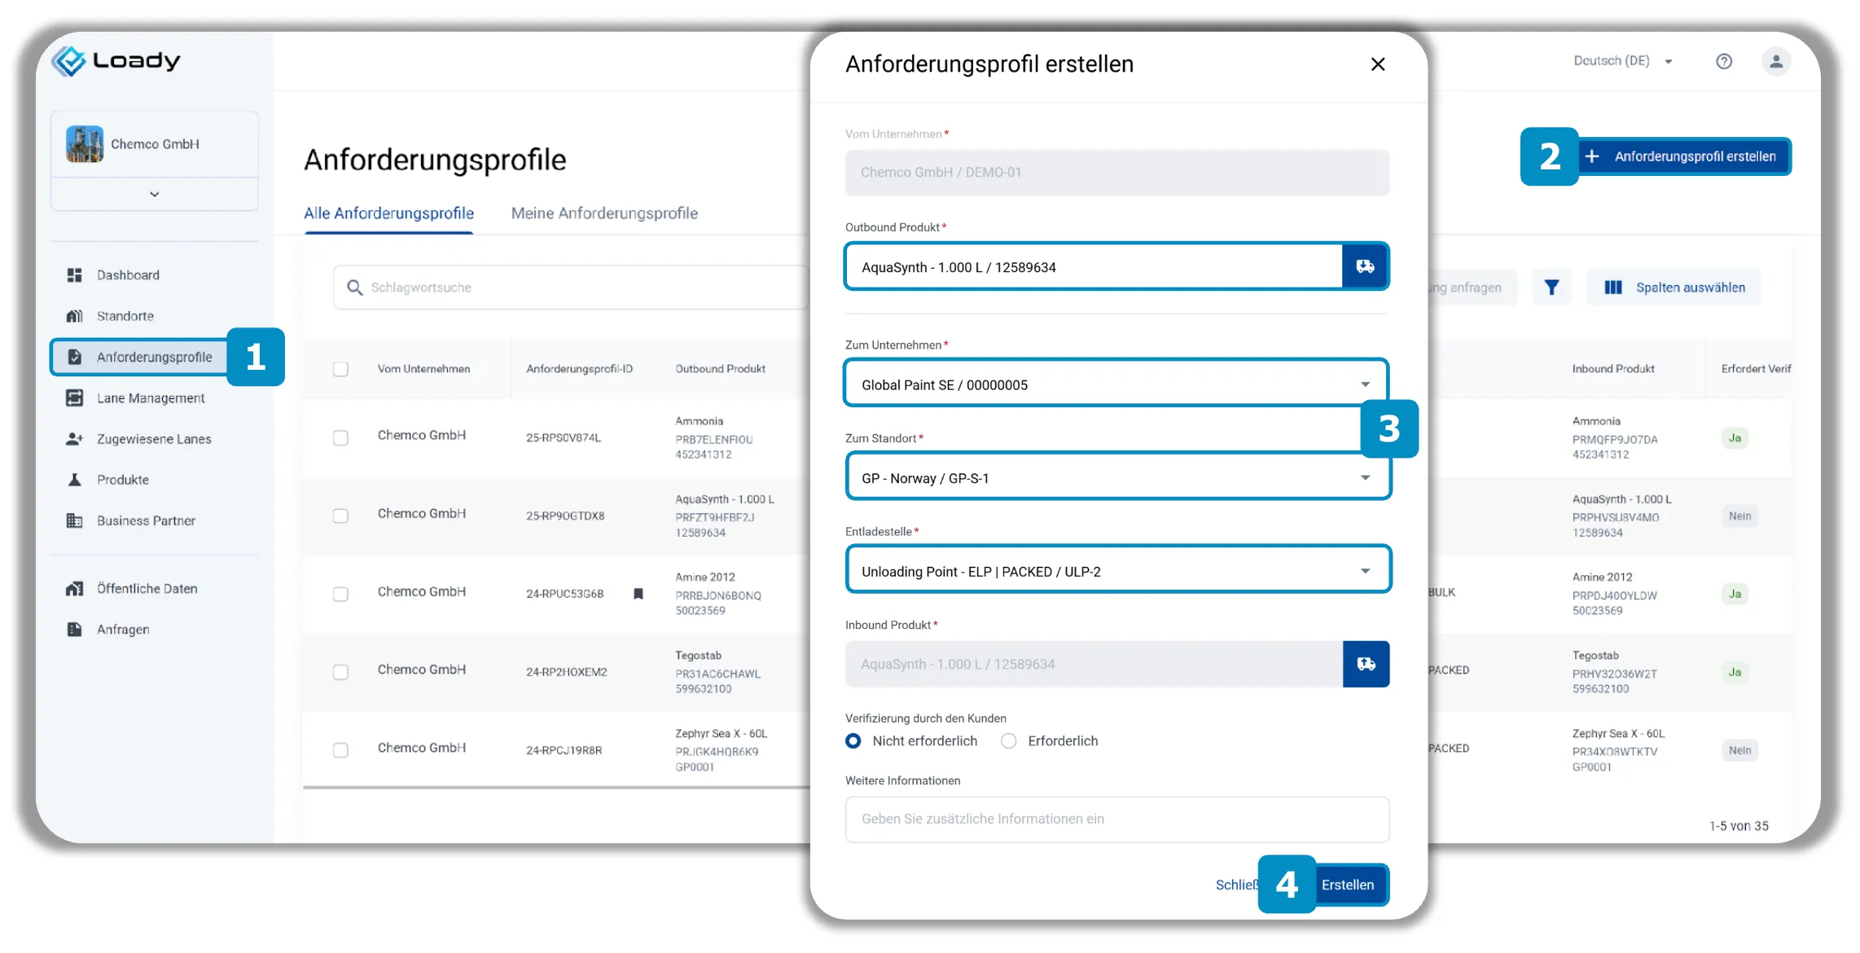
Task: Click the Öffentliche Daten icon
Action: (x=74, y=588)
